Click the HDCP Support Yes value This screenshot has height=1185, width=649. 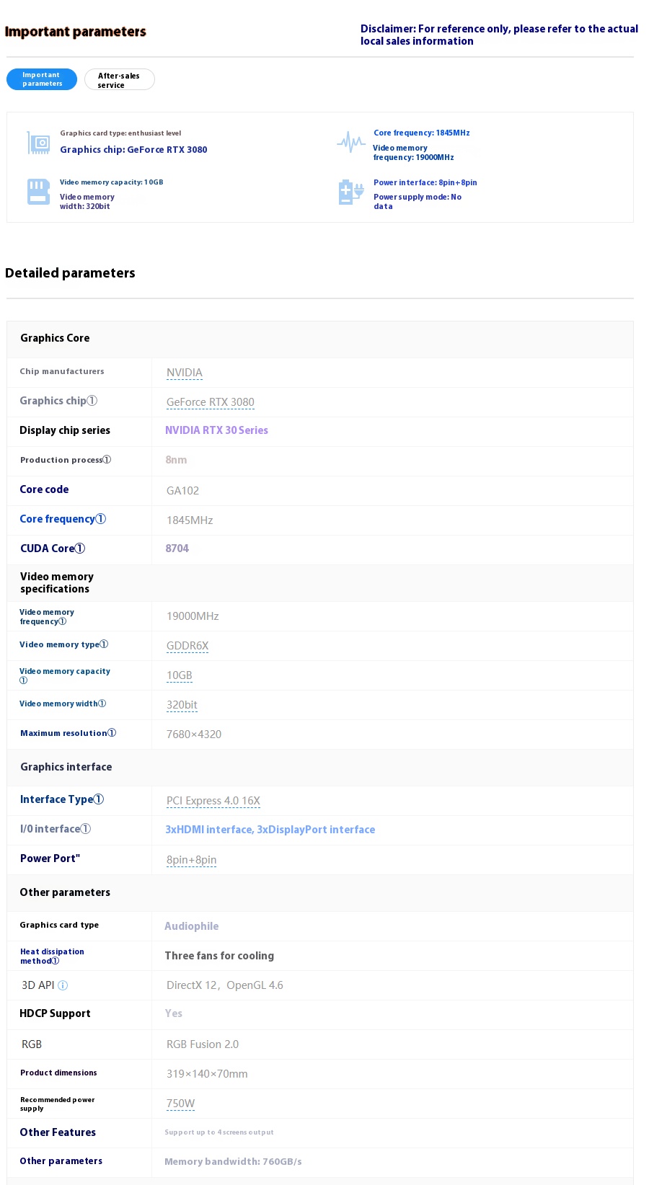point(174,1013)
